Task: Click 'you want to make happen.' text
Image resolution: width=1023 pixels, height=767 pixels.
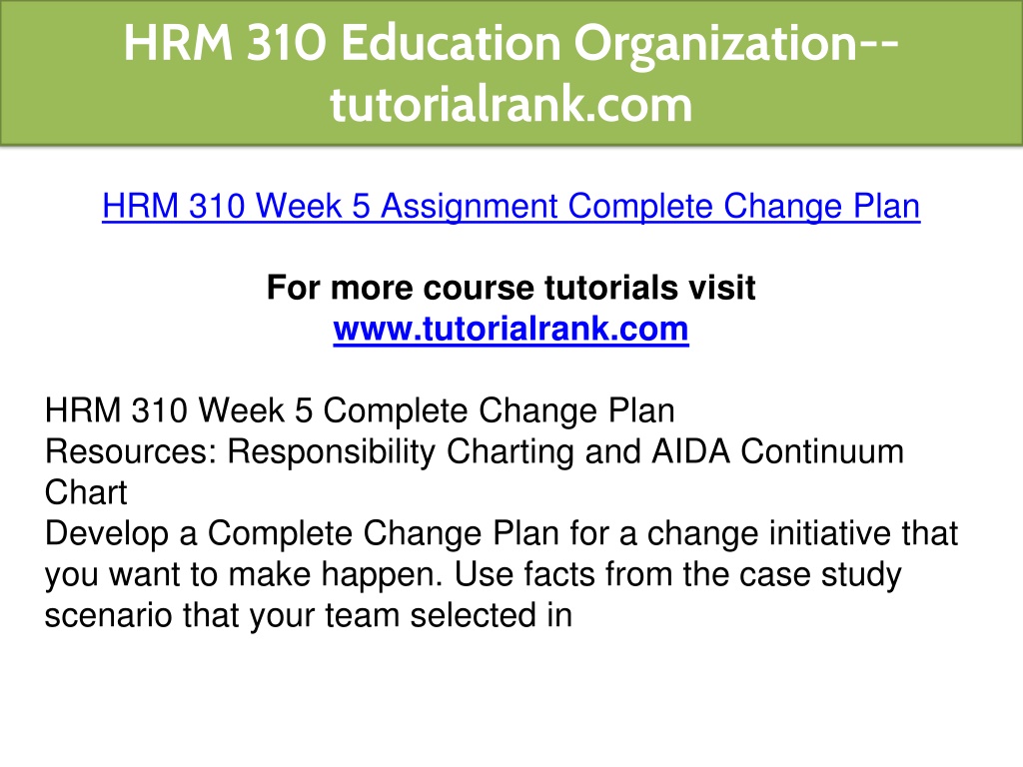Action: point(245,574)
